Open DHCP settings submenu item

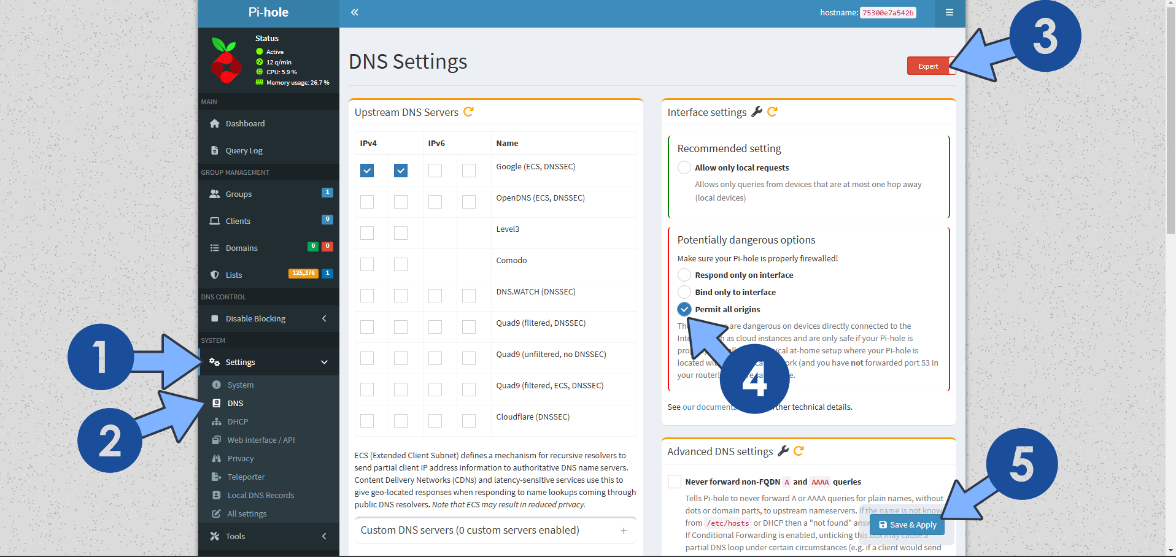[269, 421]
